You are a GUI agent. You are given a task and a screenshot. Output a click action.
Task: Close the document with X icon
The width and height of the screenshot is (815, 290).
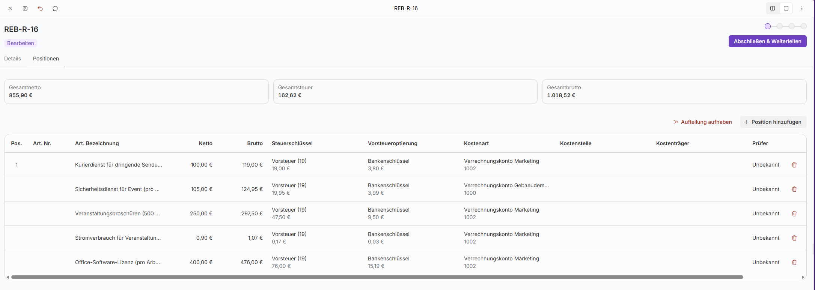[10, 8]
